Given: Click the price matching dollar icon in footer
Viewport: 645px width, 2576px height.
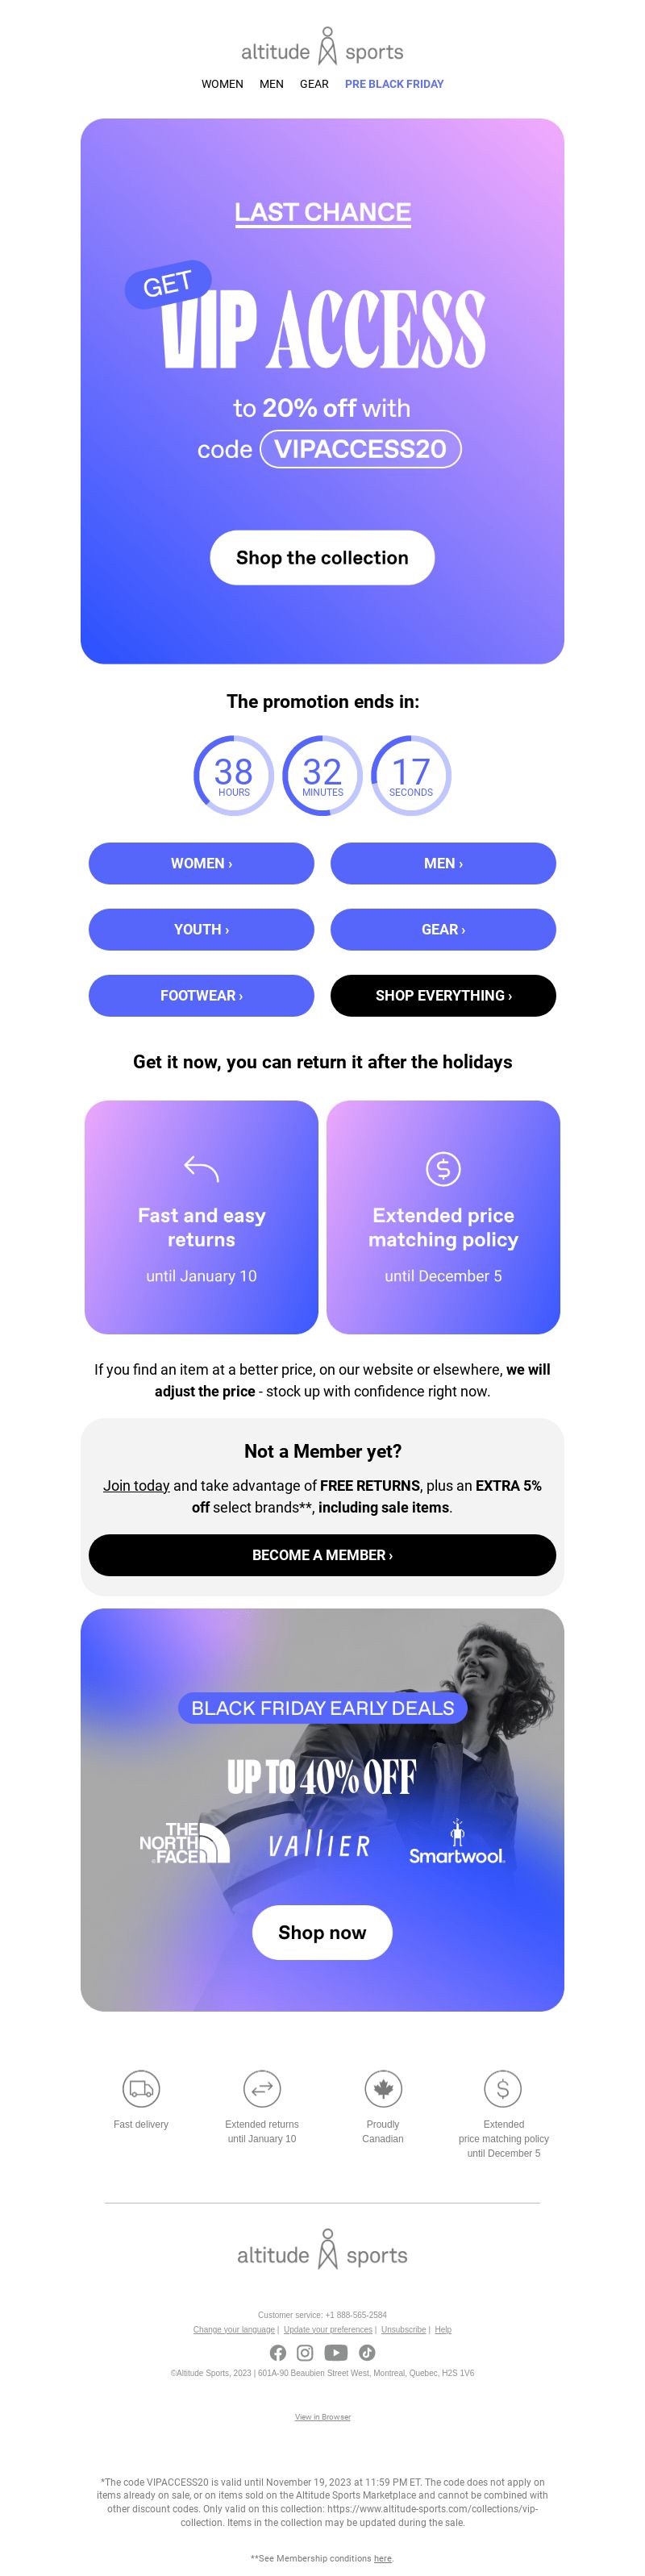Looking at the screenshot, I should pyautogui.click(x=503, y=2088).
